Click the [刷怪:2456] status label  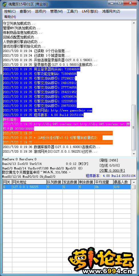[108, 160]
